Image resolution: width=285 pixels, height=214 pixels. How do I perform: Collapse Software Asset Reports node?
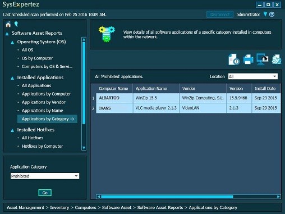tap(7, 34)
